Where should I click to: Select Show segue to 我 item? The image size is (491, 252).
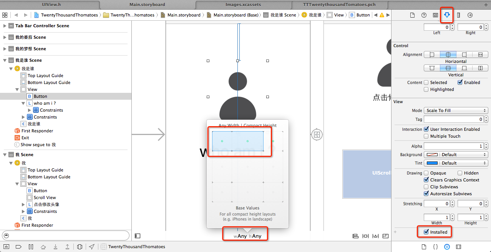pos(35,145)
